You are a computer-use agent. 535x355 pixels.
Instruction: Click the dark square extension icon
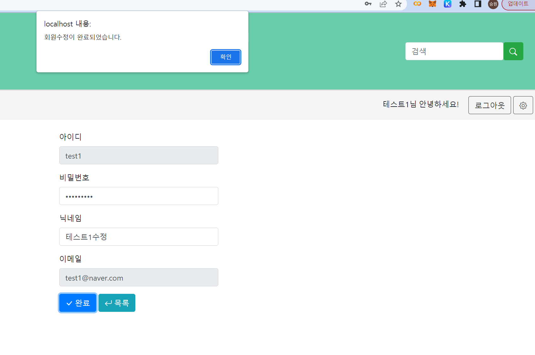(478, 4)
